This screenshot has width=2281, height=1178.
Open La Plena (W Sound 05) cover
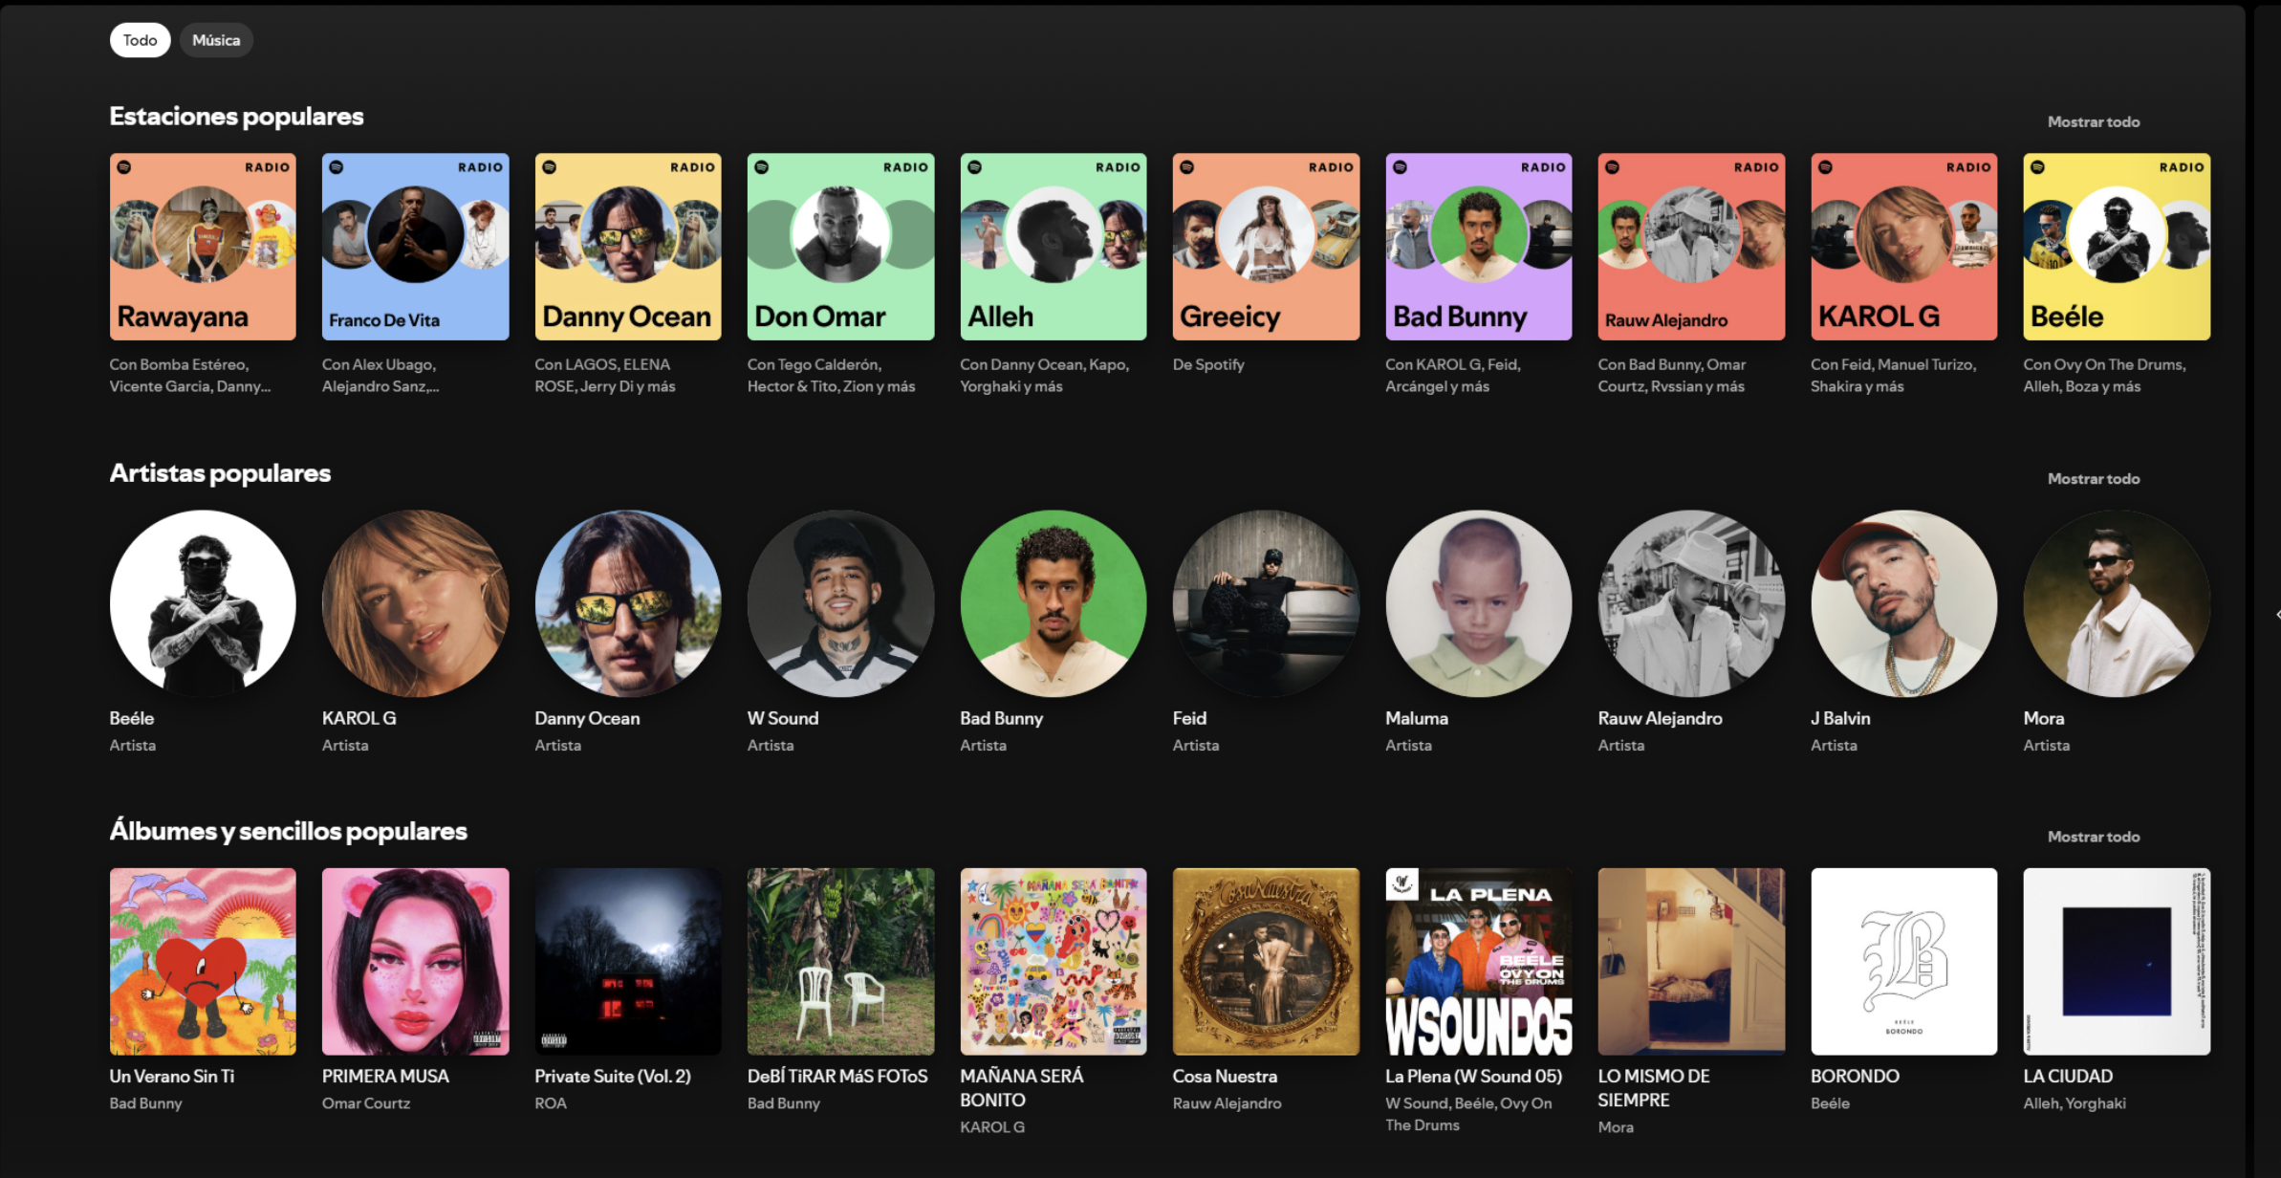pyautogui.click(x=1479, y=961)
